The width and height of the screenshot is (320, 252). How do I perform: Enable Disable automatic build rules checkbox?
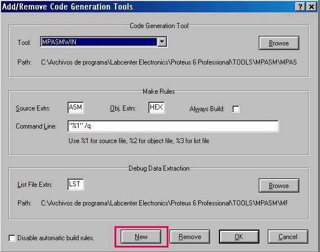12,238
